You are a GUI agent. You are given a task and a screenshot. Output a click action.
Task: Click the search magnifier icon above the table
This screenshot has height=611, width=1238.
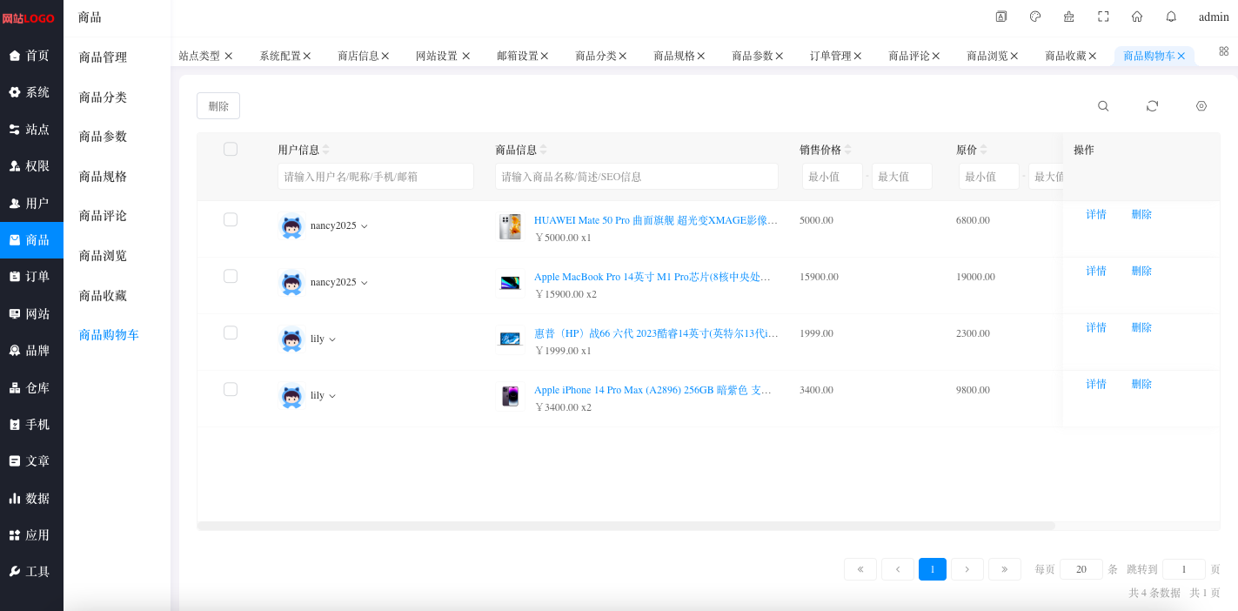tap(1103, 106)
